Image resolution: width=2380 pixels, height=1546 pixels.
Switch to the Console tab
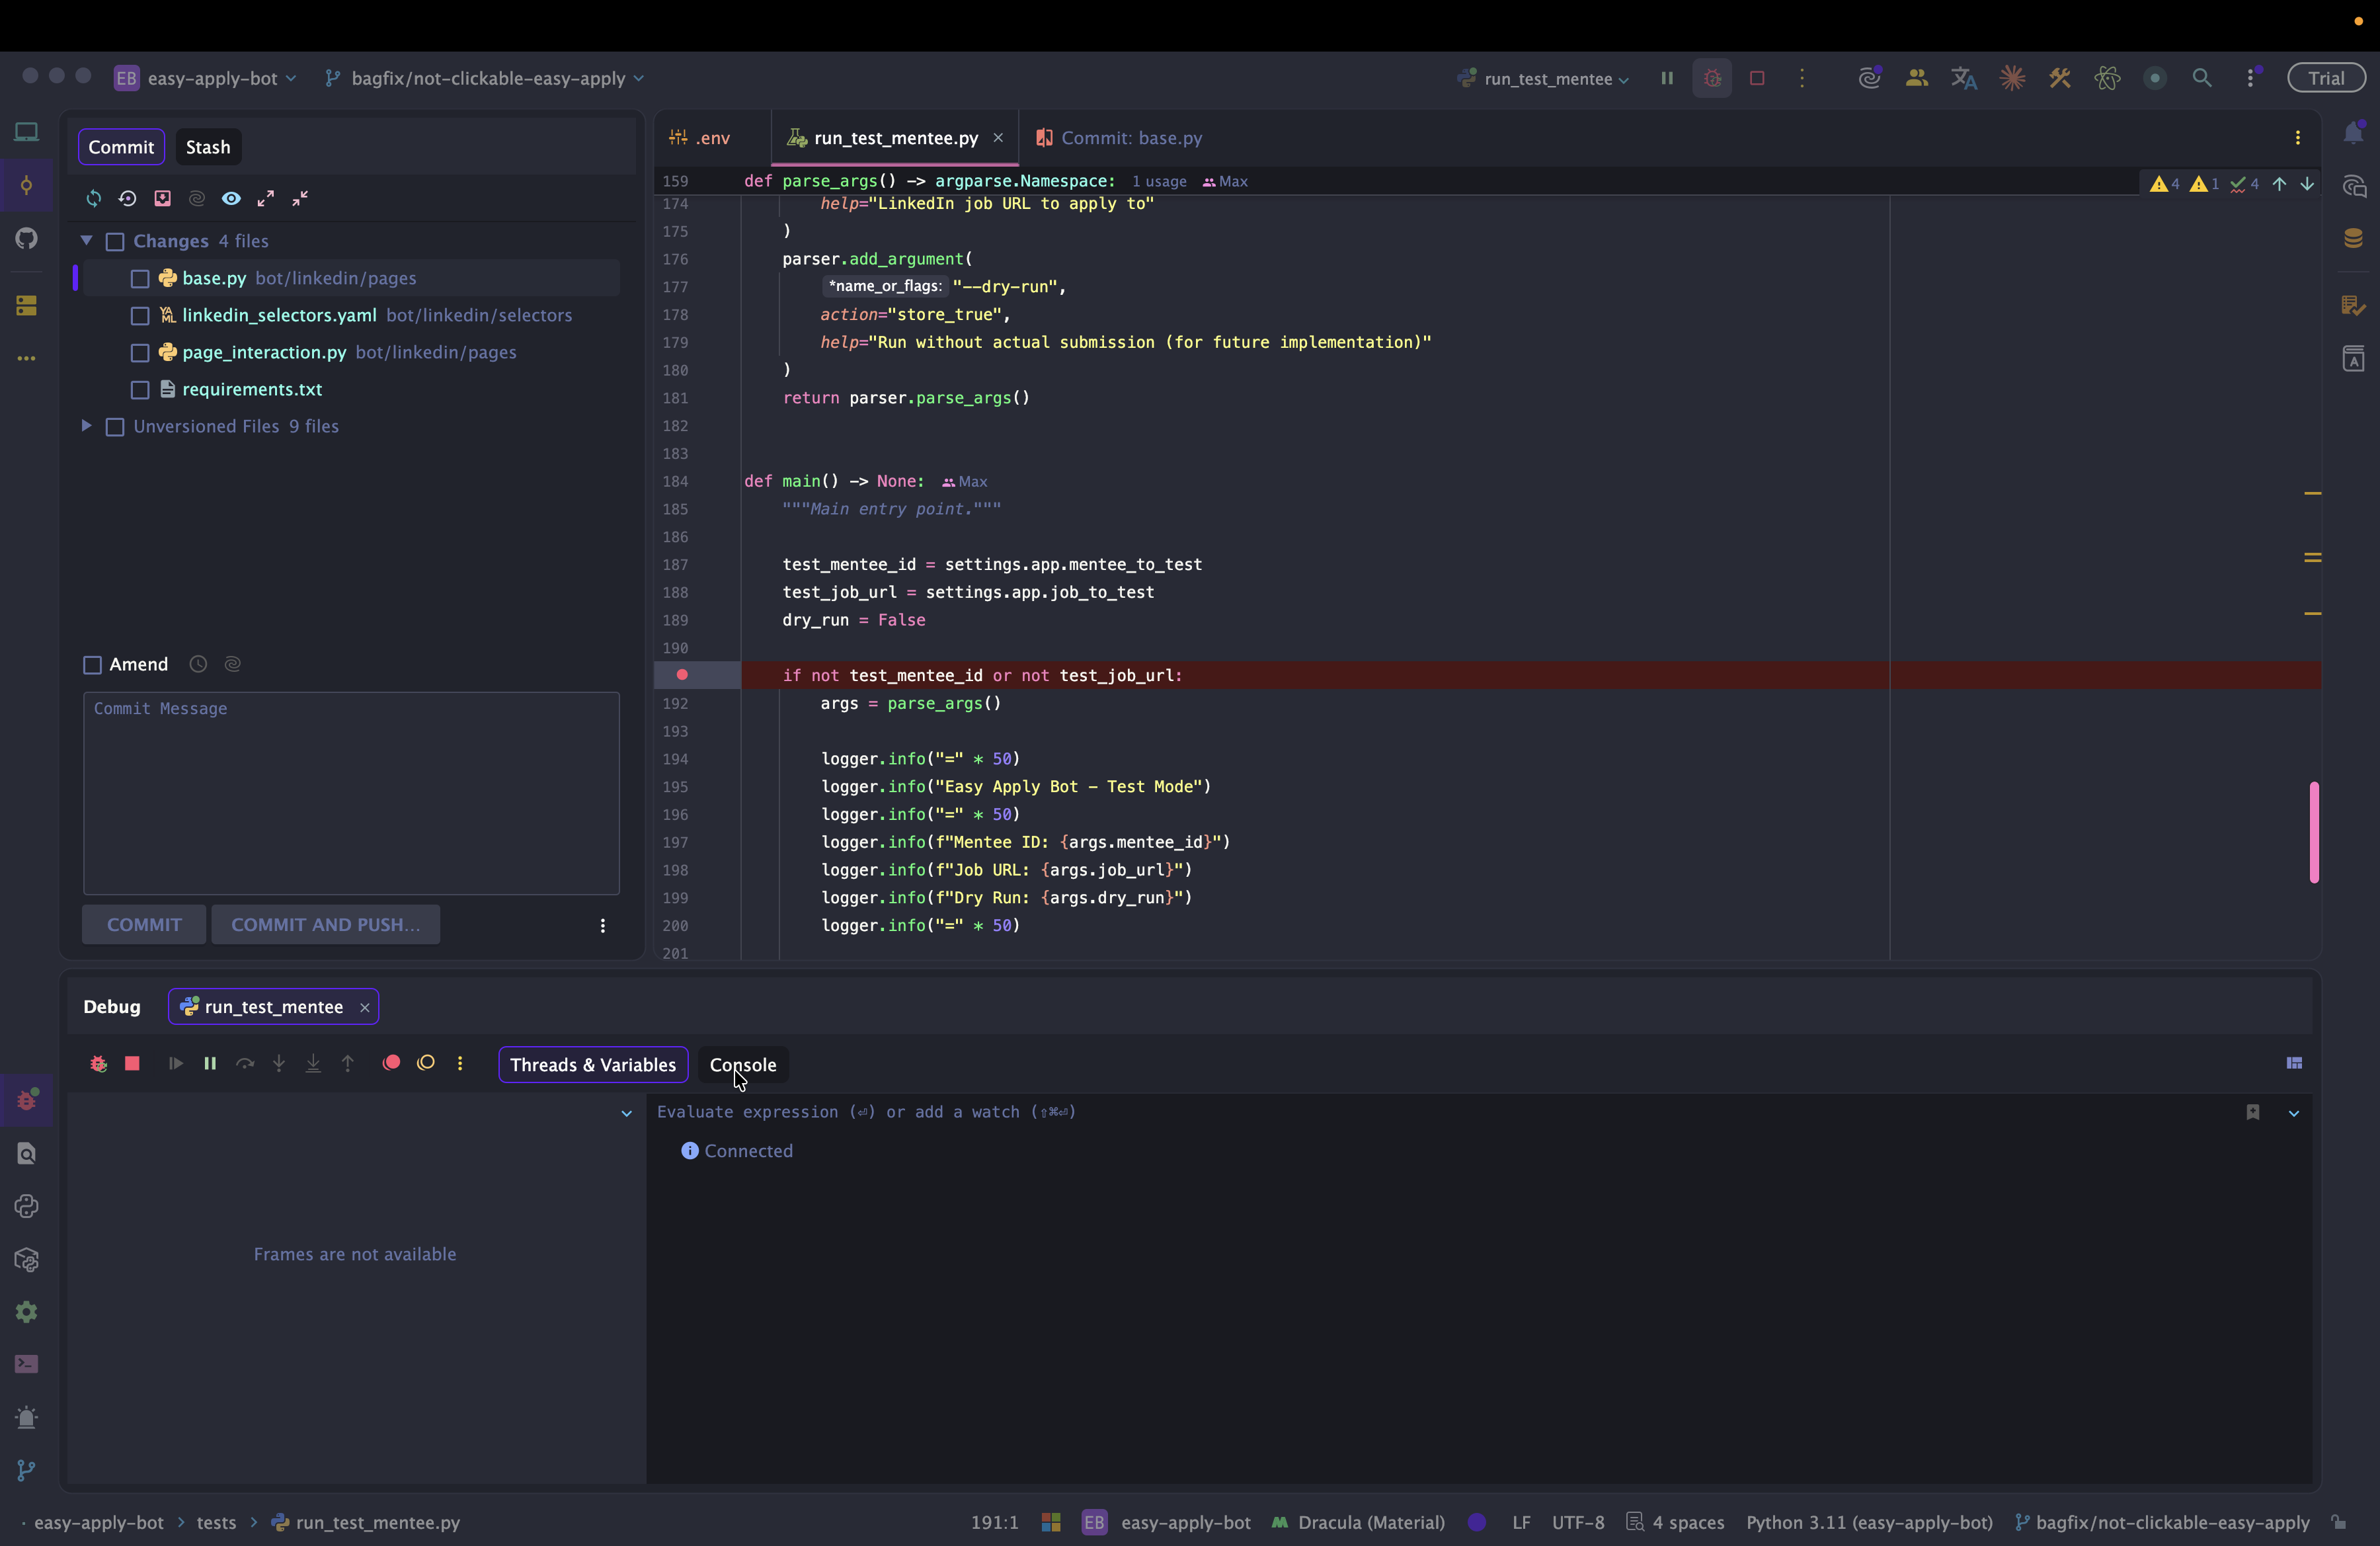pyautogui.click(x=742, y=1064)
